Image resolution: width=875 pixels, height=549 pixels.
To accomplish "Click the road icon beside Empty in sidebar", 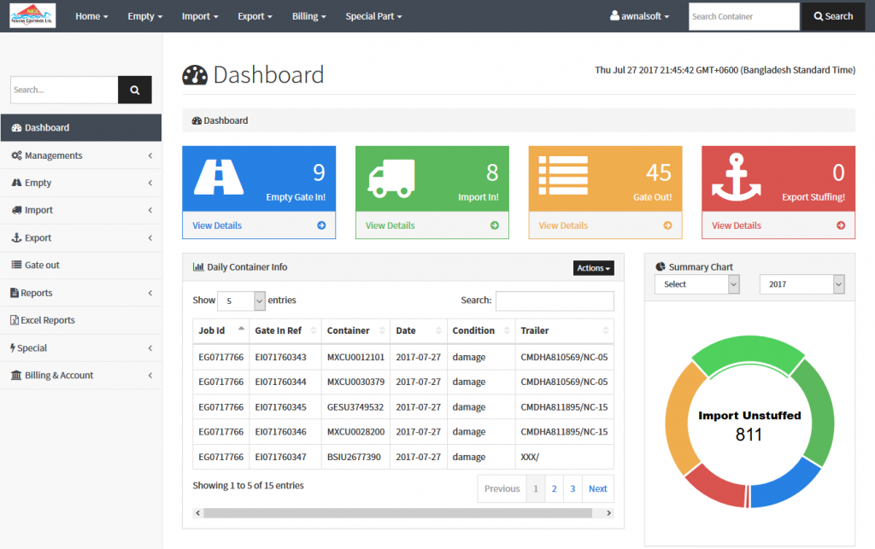I will 17,183.
